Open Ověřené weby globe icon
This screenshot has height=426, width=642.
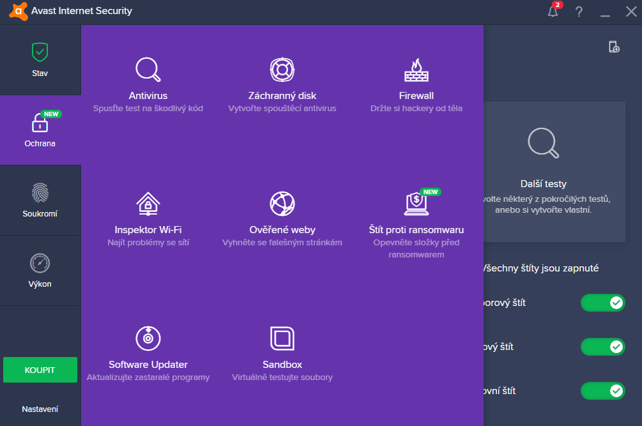(x=282, y=203)
